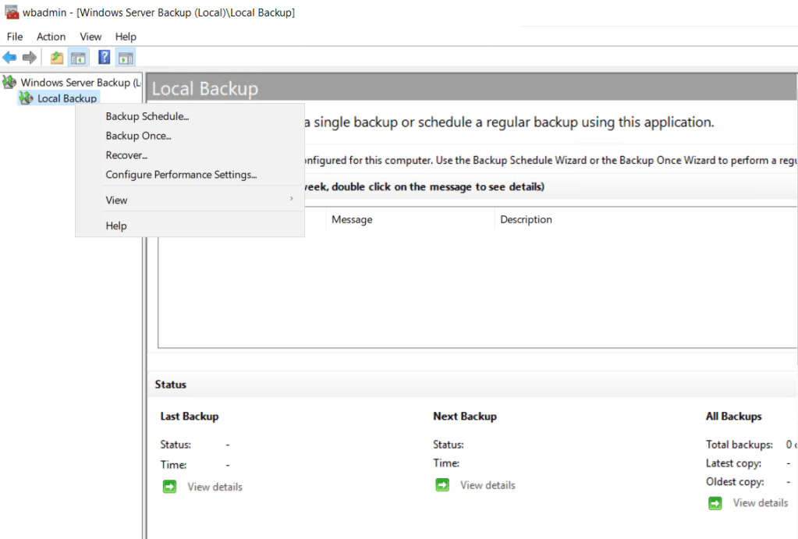This screenshot has height=539, width=798.
Task: Choose Backup Once... from context menu
Action: coord(138,137)
